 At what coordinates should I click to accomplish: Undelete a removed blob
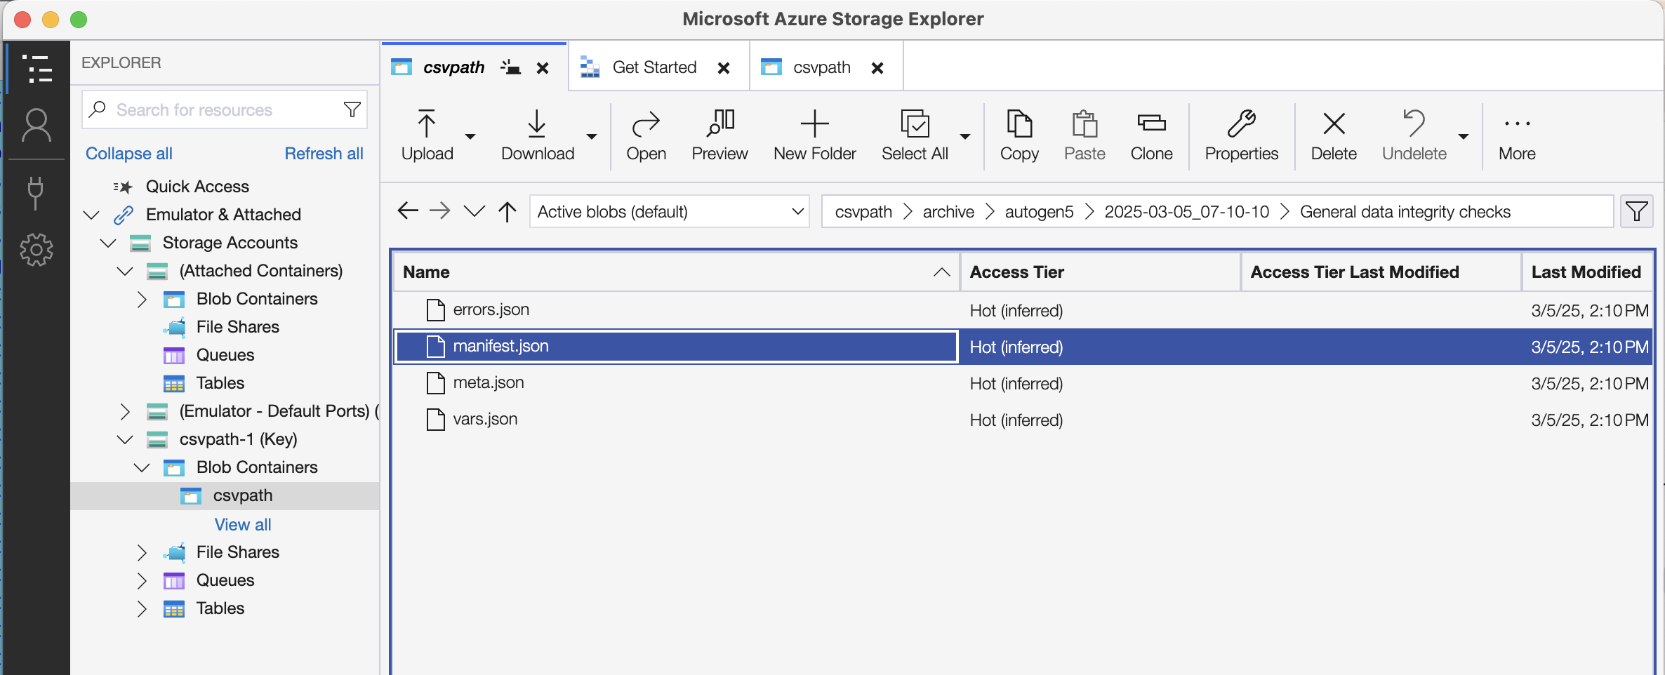pos(1413,135)
